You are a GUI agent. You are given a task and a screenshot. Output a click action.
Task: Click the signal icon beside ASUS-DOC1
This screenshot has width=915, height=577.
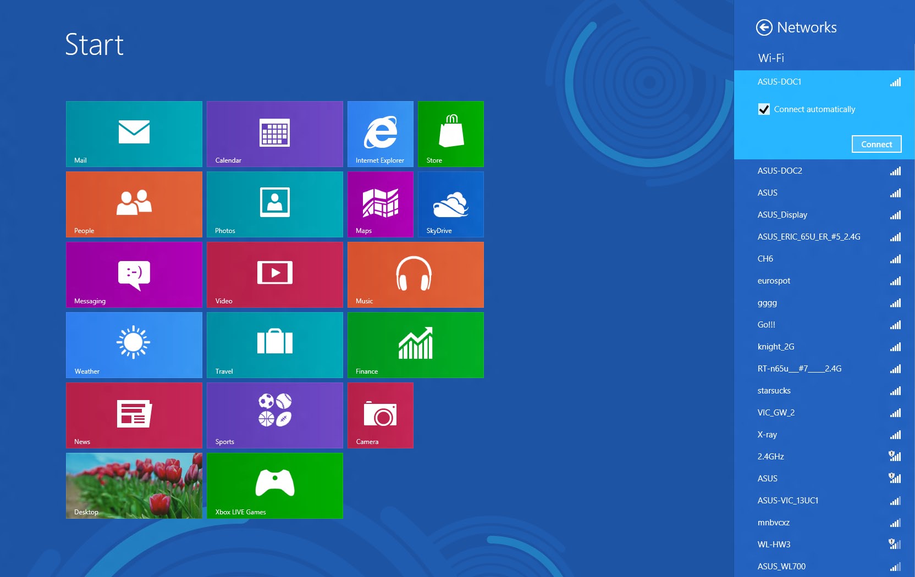coord(896,82)
